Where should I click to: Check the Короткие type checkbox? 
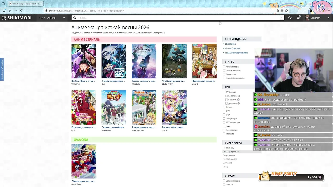pos(226,96)
